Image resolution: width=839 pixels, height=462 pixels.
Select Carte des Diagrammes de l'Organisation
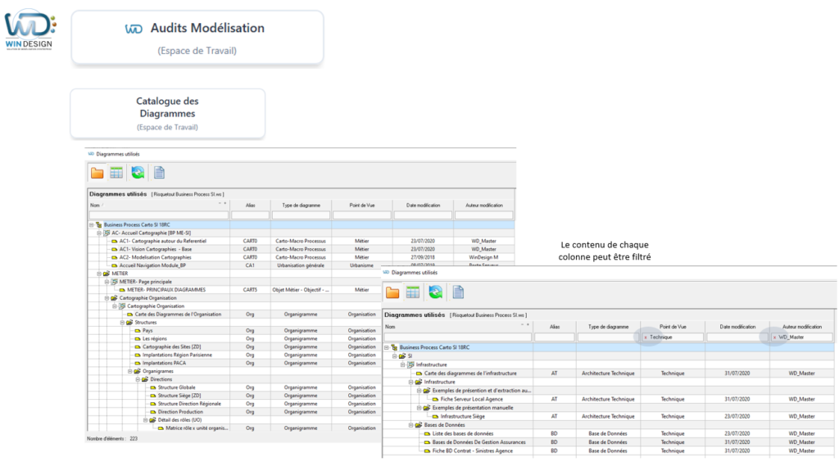178,315
